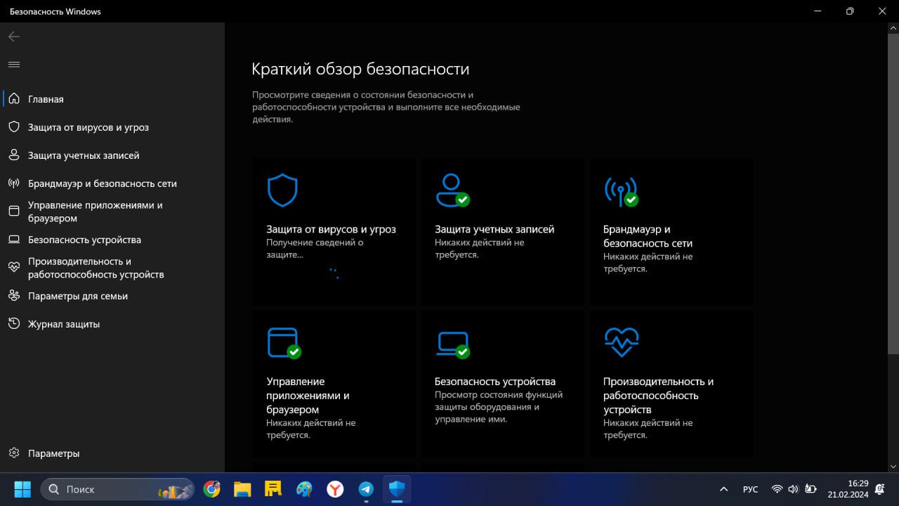Open "Безопасность устройства" in sidebar

[x=84, y=240]
